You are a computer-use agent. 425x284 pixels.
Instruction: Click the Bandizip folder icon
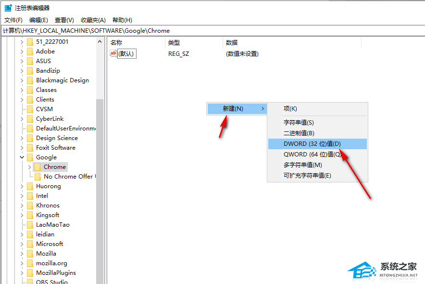pyautogui.click(x=30, y=71)
